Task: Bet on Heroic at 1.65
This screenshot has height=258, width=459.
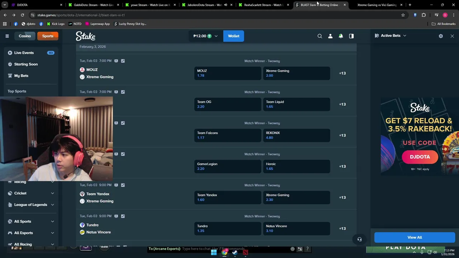Action: (x=296, y=166)
